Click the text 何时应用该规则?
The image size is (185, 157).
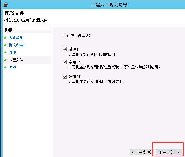tap(77, 36)
